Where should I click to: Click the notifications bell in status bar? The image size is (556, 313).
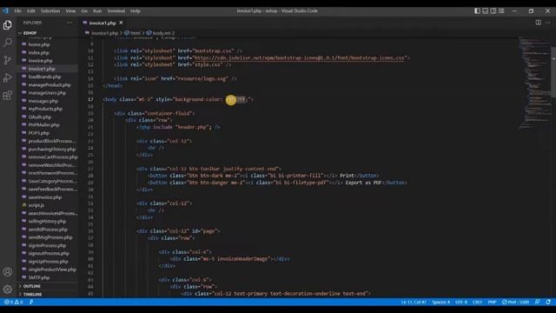tap(548, 302)
